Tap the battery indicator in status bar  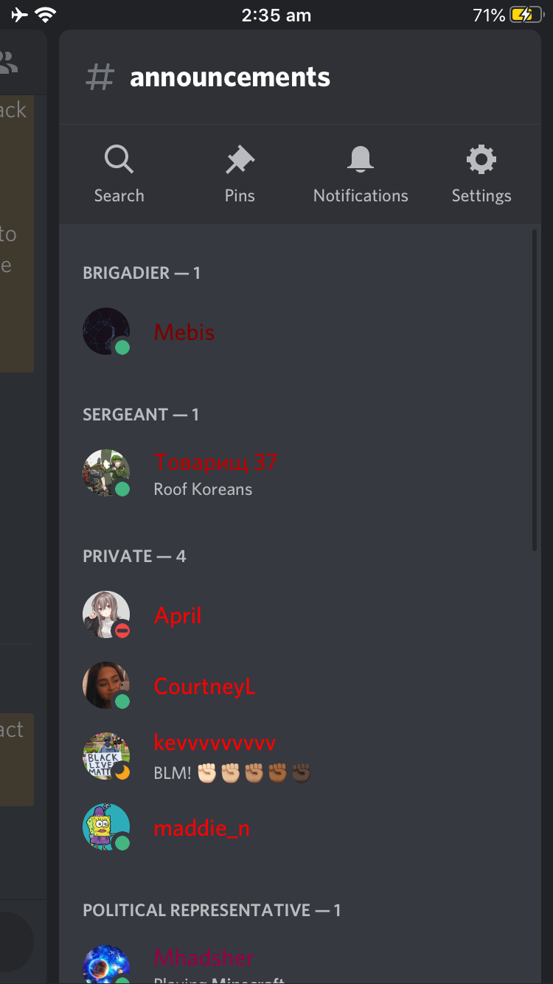click(526, 15)
